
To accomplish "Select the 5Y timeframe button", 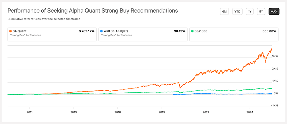I will (261, 11).
